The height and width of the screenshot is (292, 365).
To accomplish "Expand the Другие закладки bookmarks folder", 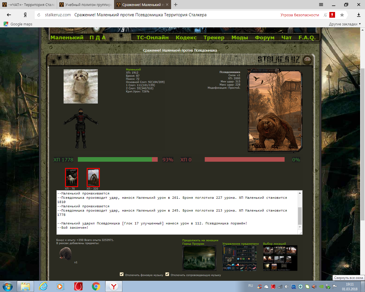I will (x=345, y=24).
